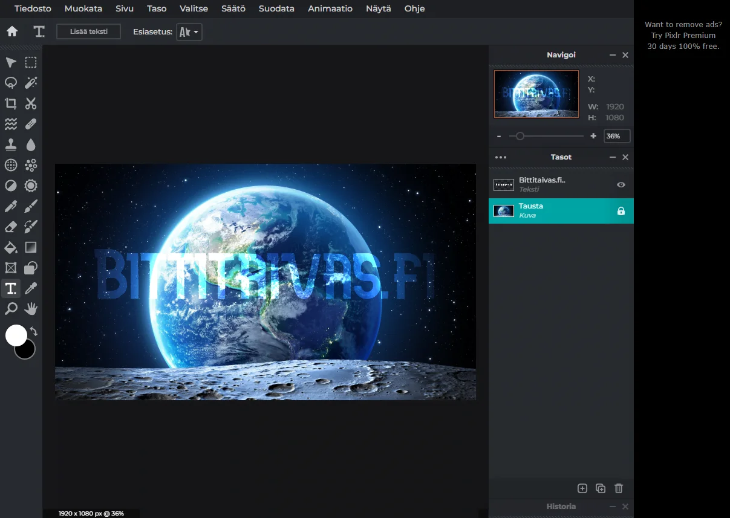The height and width of the screenshot is (518, 730).
Task: Select the Gradient tool
Action: (31, 247)
